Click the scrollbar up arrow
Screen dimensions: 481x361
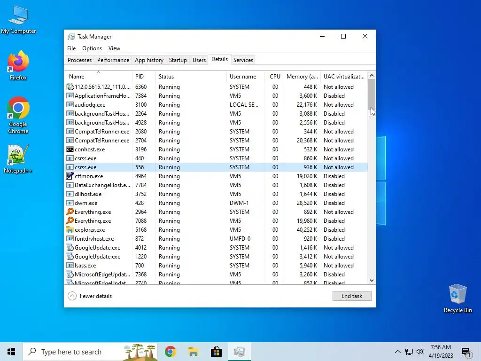372,75
